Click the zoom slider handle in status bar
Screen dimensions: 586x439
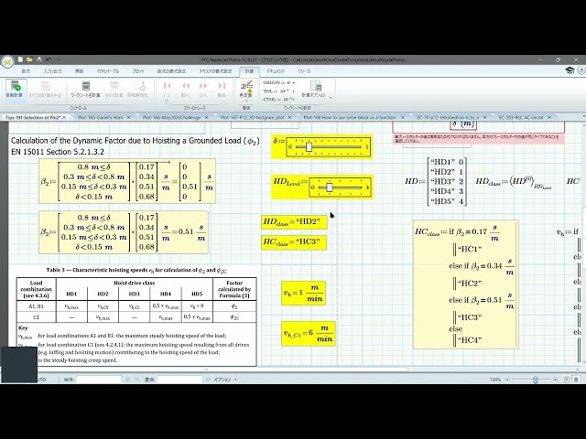click(536, 380)
